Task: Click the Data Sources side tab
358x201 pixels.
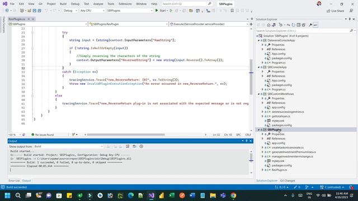Action: 3,25
